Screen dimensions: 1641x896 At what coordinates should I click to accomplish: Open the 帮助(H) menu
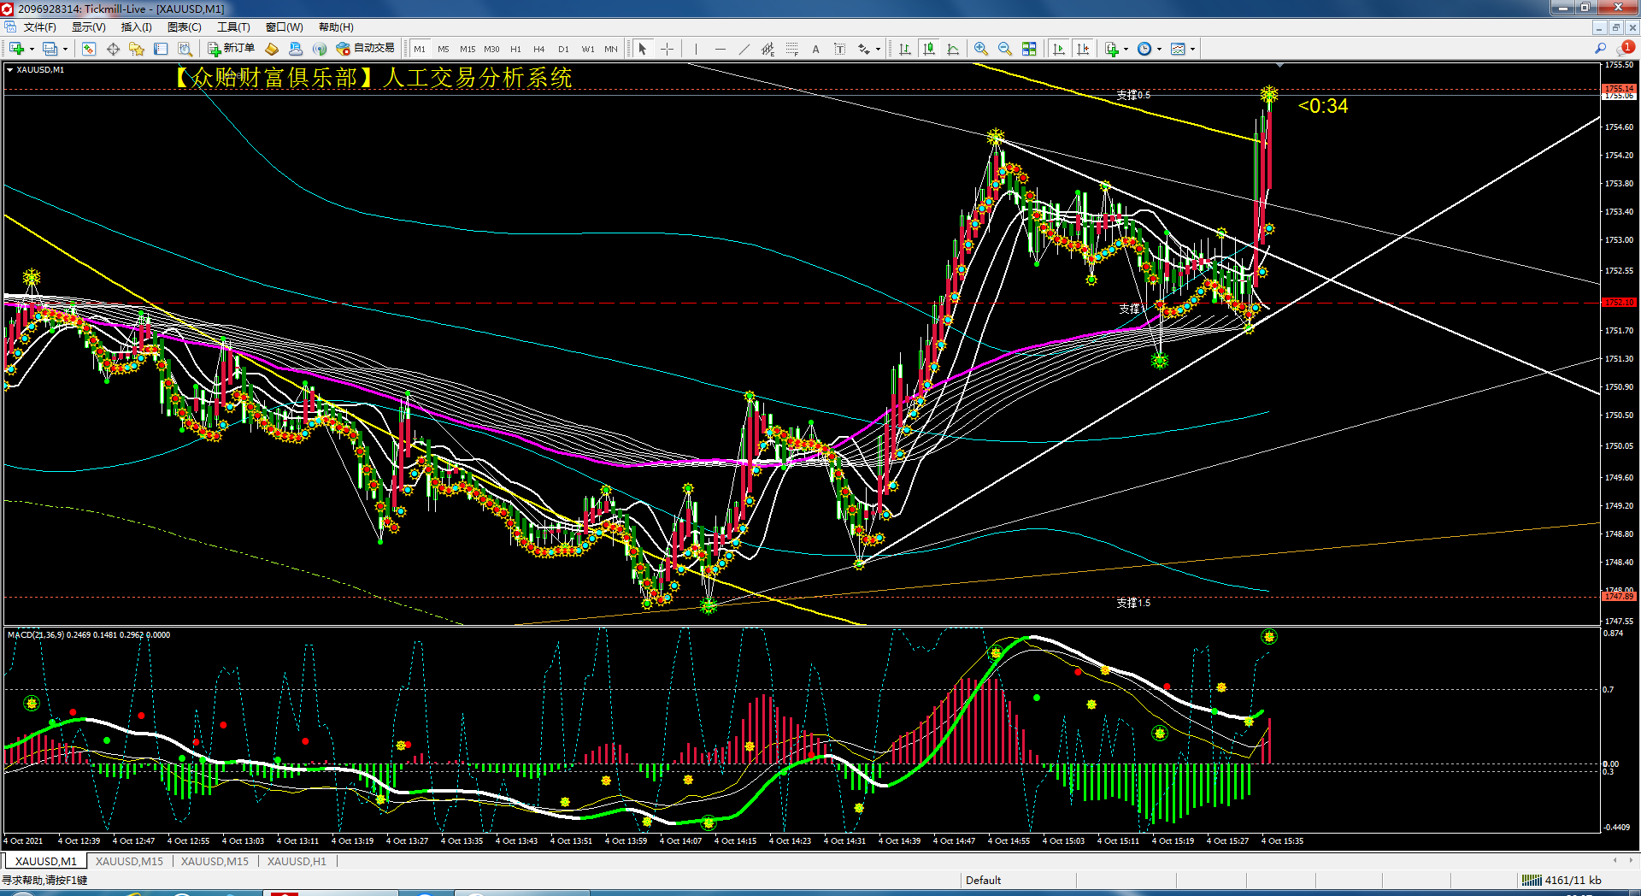pos(336,27)
